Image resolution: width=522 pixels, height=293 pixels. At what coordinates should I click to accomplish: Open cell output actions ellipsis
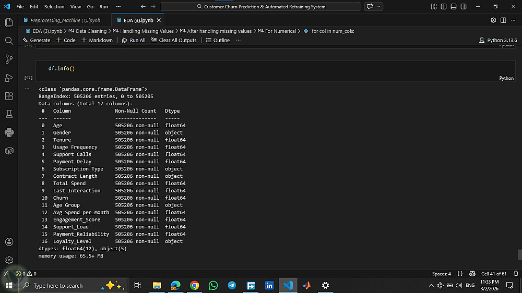click(x=27, y=89)
